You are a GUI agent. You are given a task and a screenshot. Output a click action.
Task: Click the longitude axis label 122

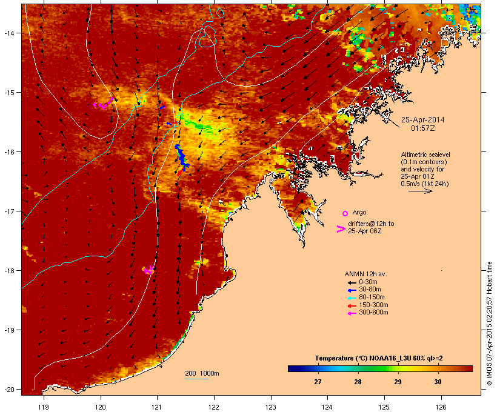click(x=214, y=407)
